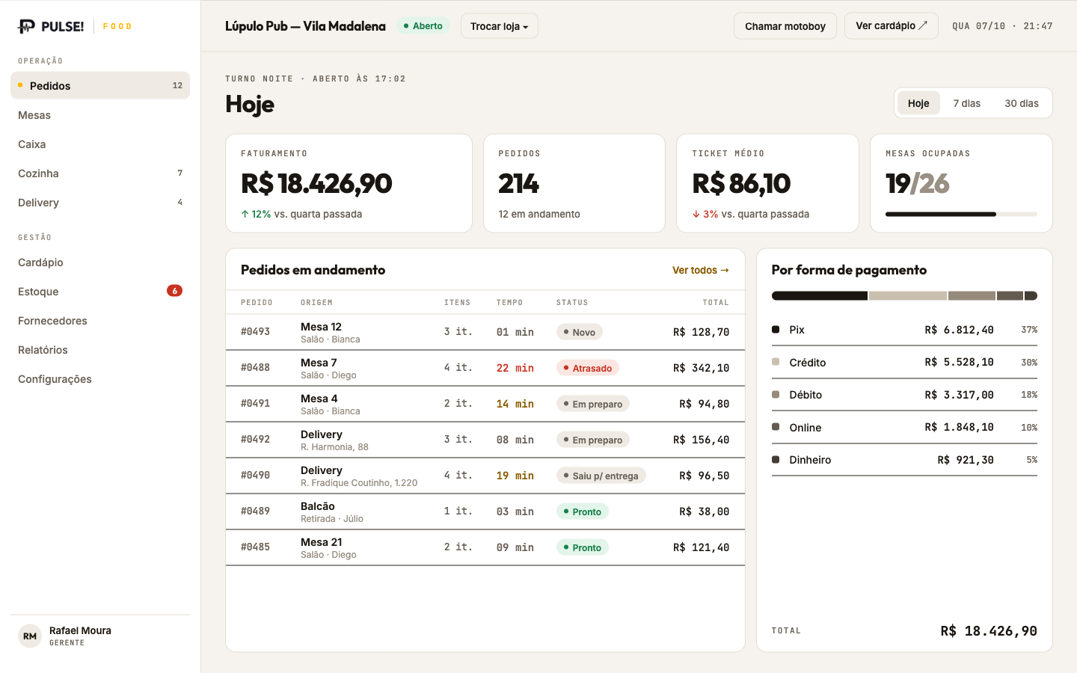Image resolution: width=1077 pixels, height=673 pixels.
Task: Switch to 7 dias period
Action: (x=966, y=103)
